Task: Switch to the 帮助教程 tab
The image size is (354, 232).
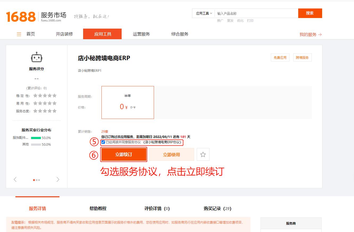Action: point(98,208)
